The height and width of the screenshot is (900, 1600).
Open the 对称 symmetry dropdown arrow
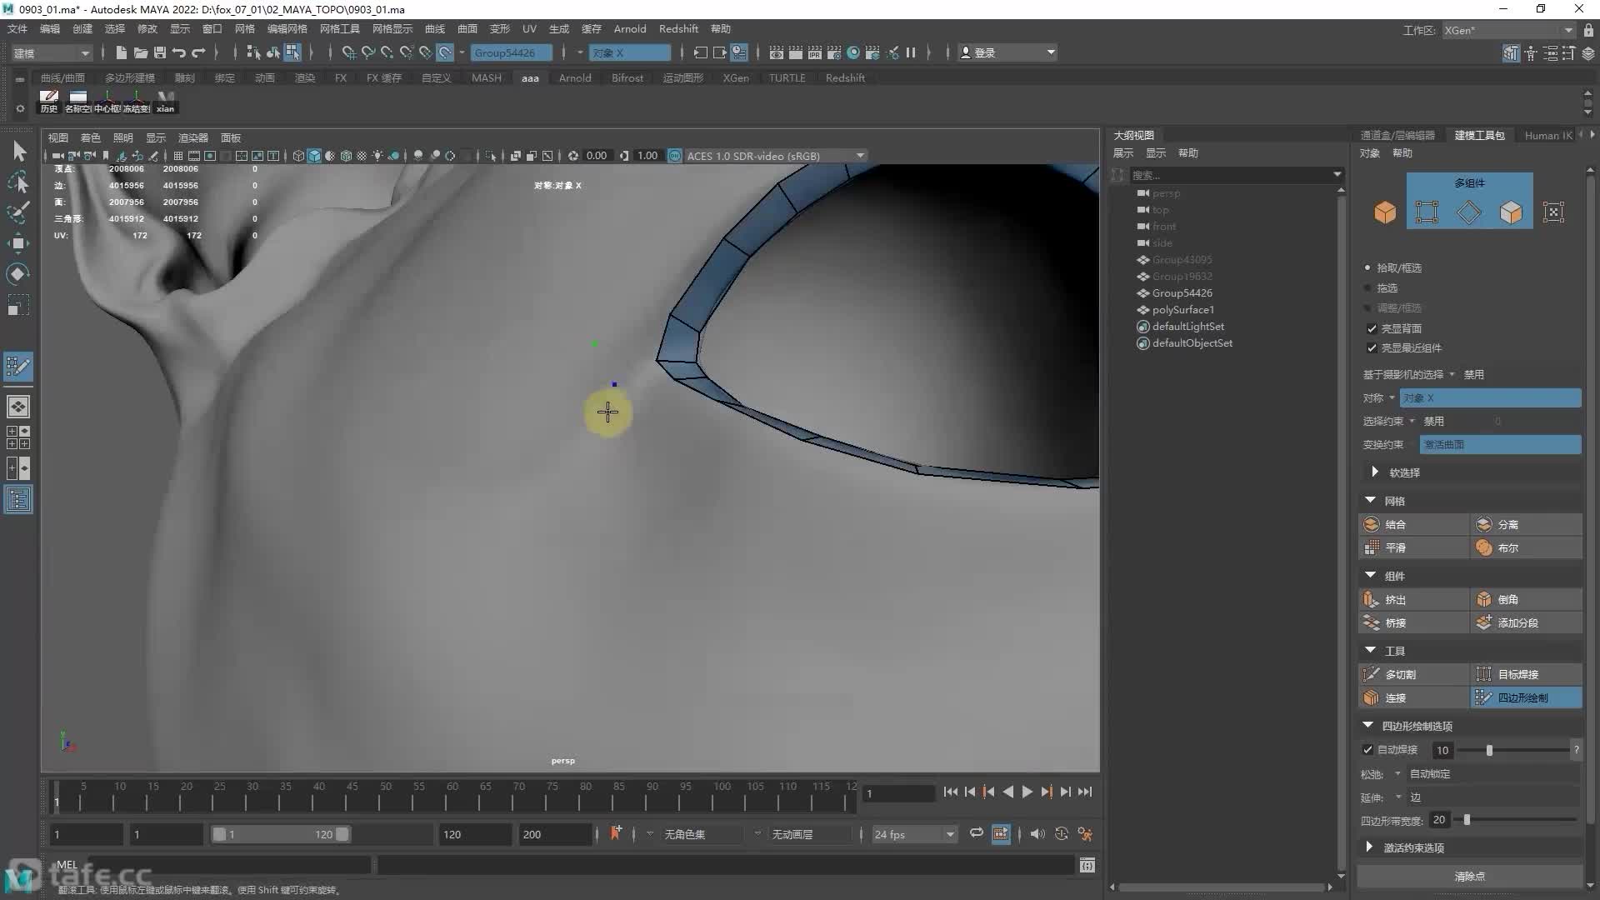tap(1392, 397)
